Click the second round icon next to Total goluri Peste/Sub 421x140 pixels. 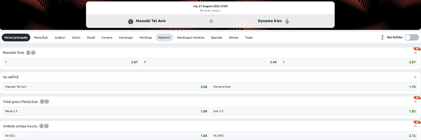pos(47,101)
